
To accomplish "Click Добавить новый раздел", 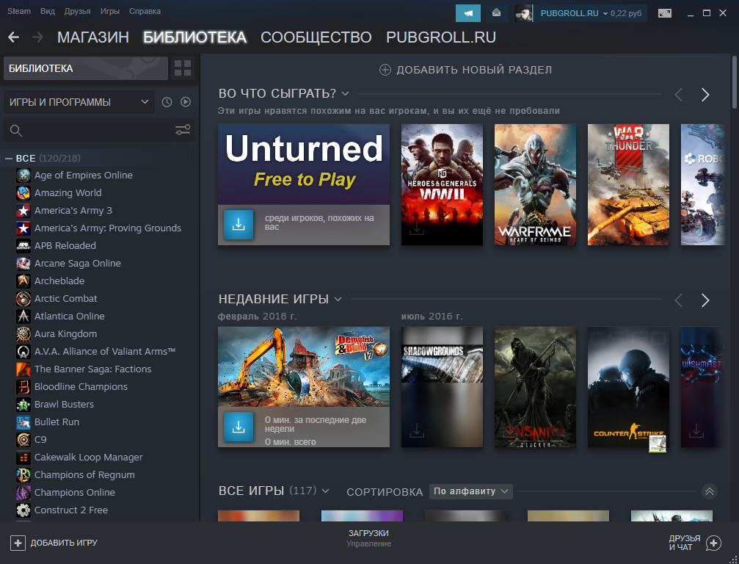I will tap(466, 70).
